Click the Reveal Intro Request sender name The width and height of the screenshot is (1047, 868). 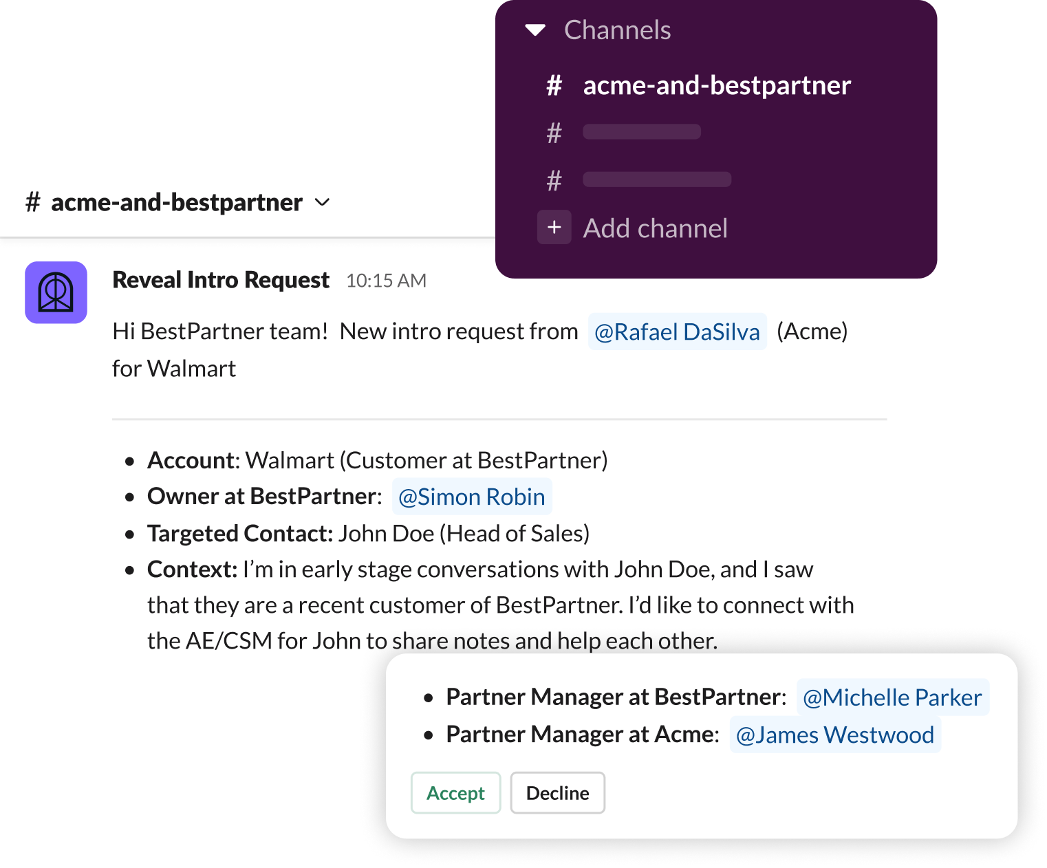pyautogui.click(x=221, y=280)
